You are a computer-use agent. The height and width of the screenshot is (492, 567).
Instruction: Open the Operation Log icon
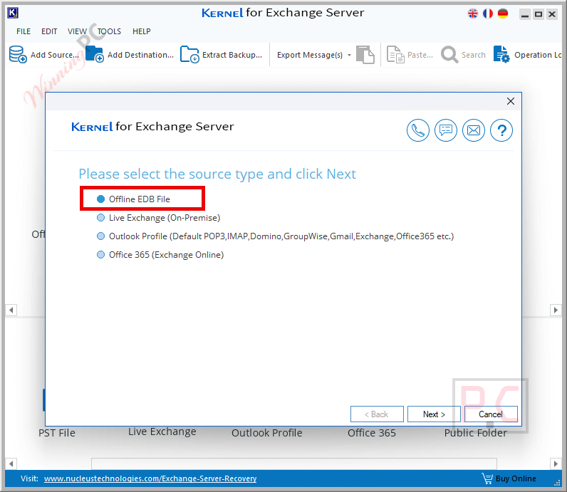(x=501, y=55)
